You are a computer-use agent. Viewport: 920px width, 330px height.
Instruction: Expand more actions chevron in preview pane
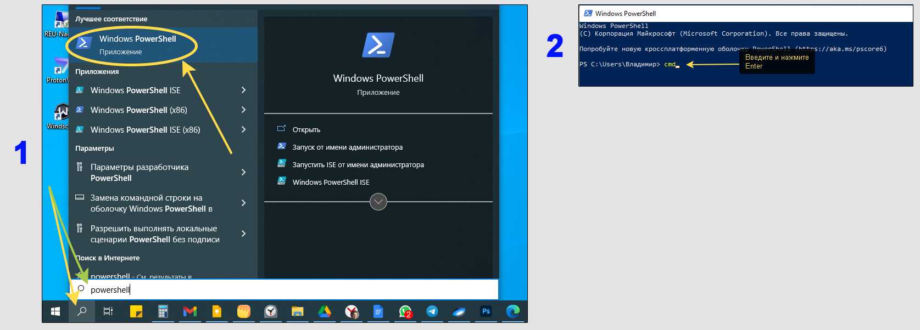click(378, 202)
